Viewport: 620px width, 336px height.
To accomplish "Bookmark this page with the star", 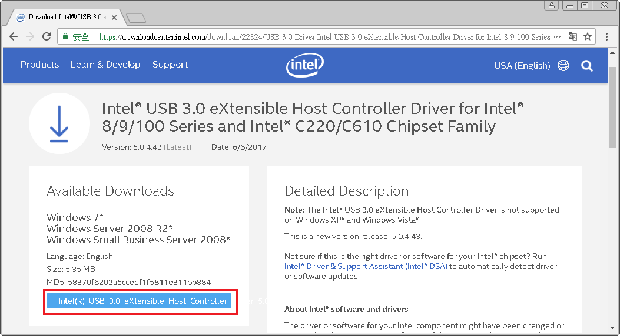I will coord(588,36).
